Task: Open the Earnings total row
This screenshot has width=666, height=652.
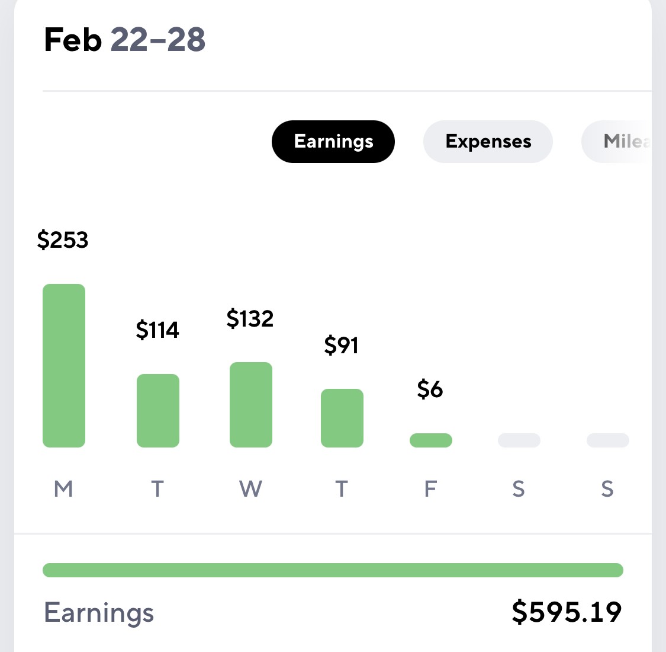Action: 333,612
